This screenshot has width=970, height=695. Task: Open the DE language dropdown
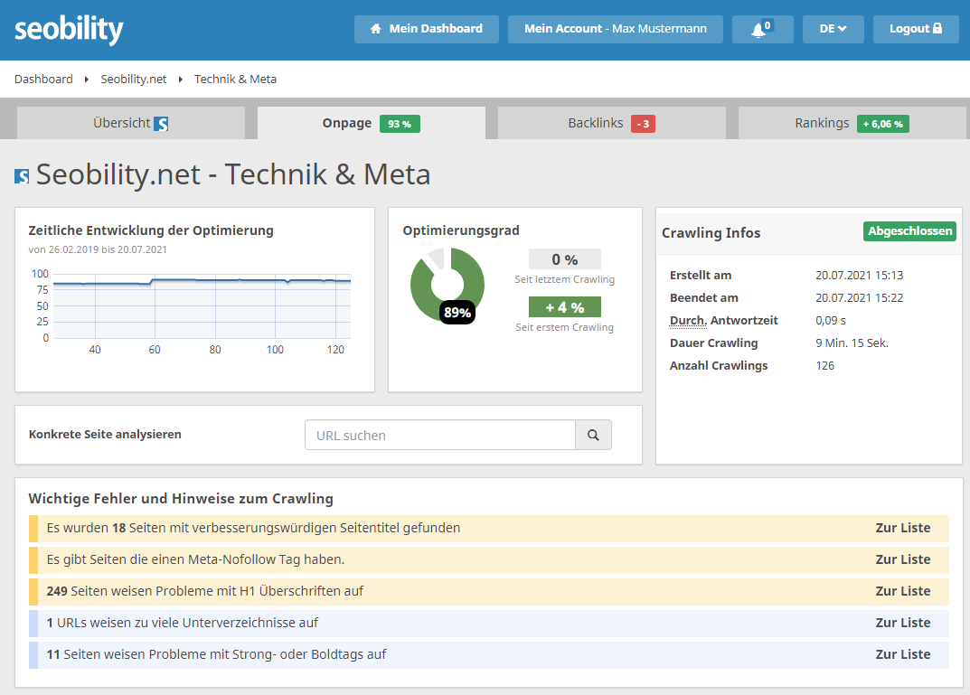tap(833, 29)
